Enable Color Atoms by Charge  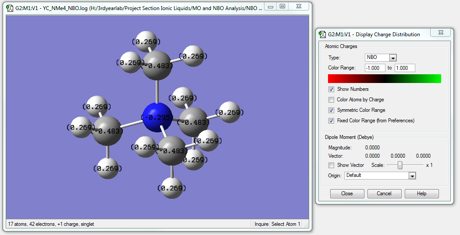pos(332,100)
